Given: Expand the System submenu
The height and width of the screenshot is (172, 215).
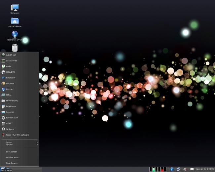Looking at the screenshot, I should coord(20,145).
